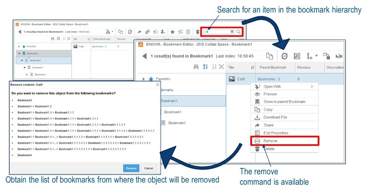Viewport: 367px width, 192px height.
Task: Expand the Favorites node in front window tree
Action: [x=144, y=79]
